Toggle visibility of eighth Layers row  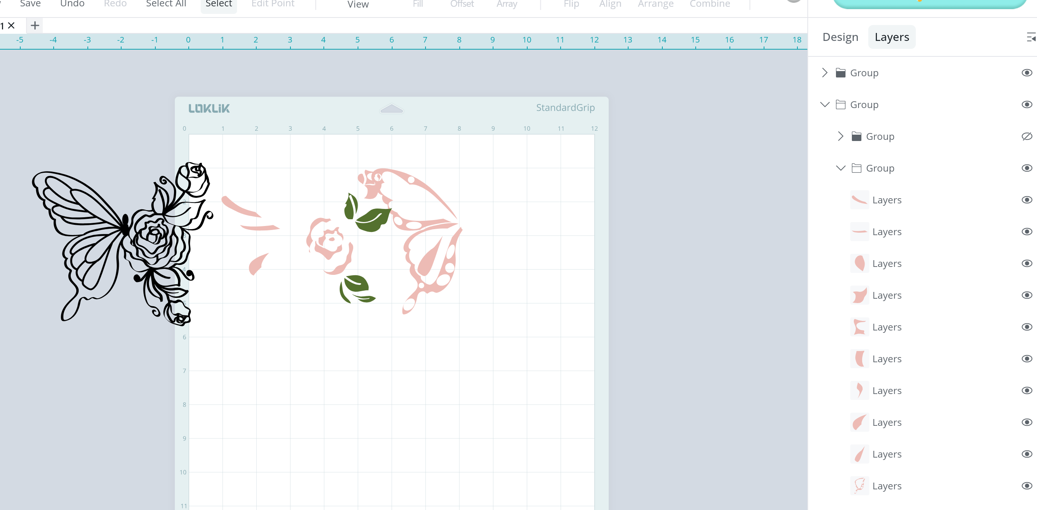point(1027,423)
